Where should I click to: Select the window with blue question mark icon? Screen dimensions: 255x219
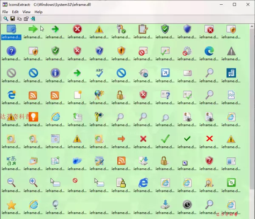(165, 95)
